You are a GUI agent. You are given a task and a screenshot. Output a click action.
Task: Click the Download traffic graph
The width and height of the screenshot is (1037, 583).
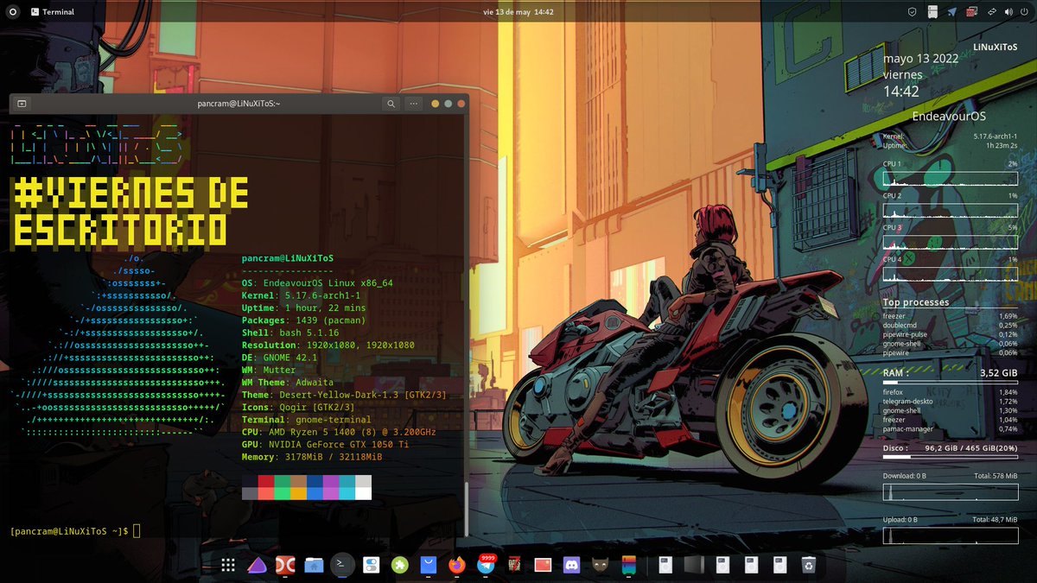click(950, 492)
